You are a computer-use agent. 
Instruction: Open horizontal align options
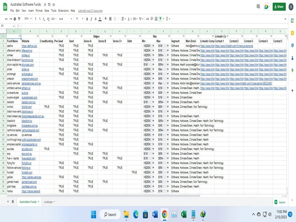(x=123, y=19)
